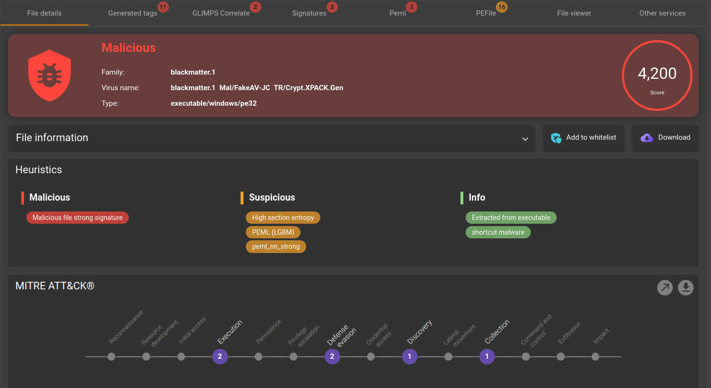Click the Mal/FakeAV-JC virus name
This screenshot has width=711, height=388.
(245, 88)
